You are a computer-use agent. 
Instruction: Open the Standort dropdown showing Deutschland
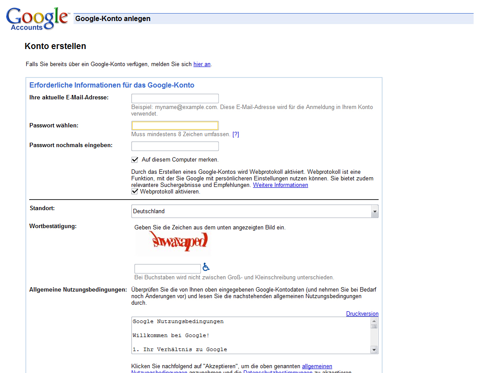click(255, 211)
